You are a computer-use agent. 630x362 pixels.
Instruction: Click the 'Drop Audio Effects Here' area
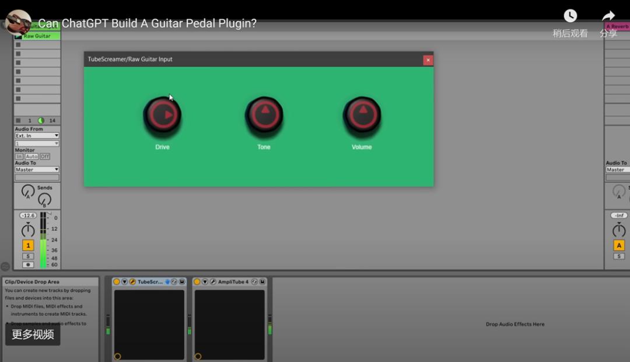[x=515, y=324]
